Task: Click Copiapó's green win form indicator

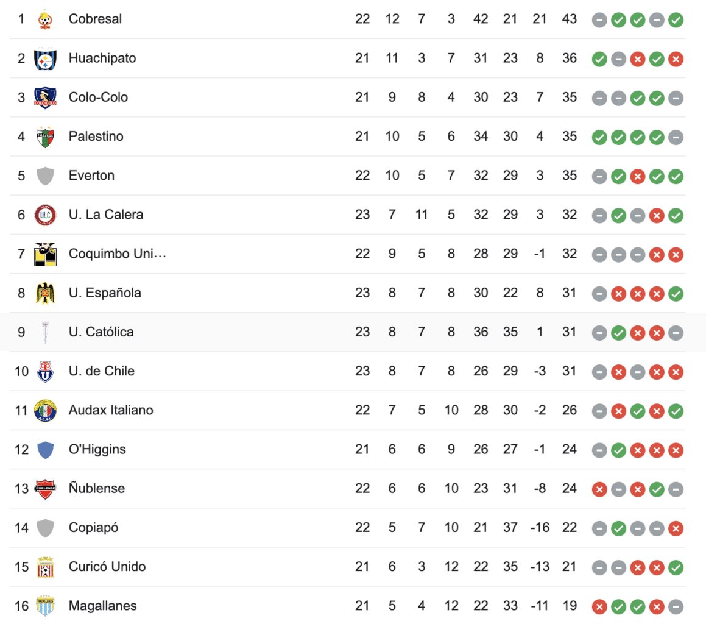Action: click(619, 528)
